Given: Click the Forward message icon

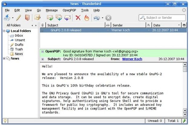Looking at the screenshot, I should tap(67, 18).
